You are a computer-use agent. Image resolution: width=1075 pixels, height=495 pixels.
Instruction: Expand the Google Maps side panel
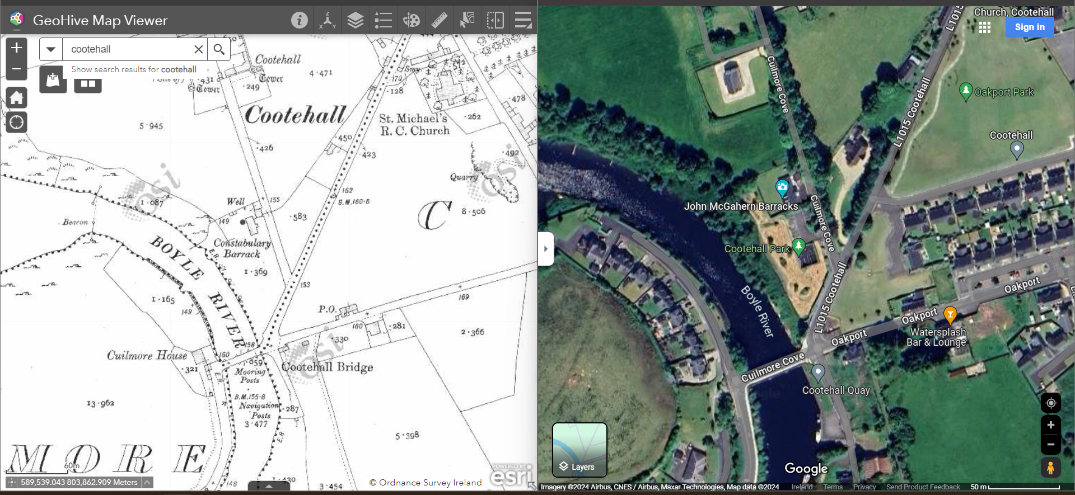546,249
